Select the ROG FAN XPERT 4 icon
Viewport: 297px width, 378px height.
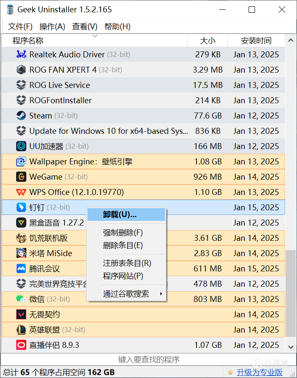pos(21,70)
